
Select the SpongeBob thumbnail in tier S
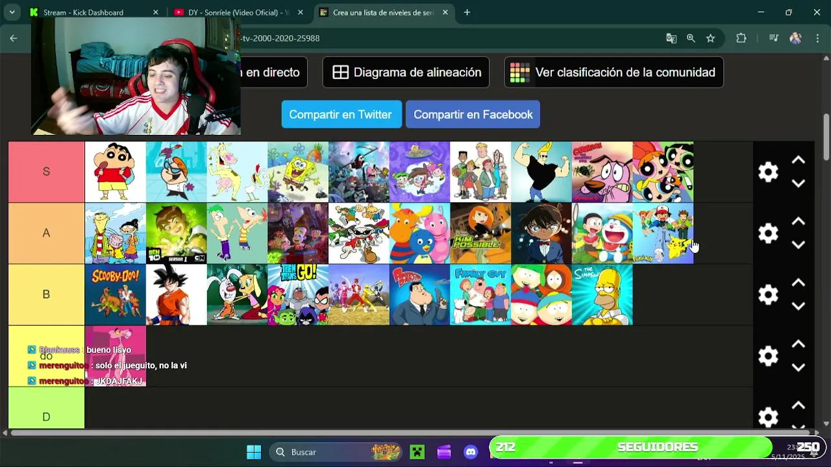(x=298, y=172)
